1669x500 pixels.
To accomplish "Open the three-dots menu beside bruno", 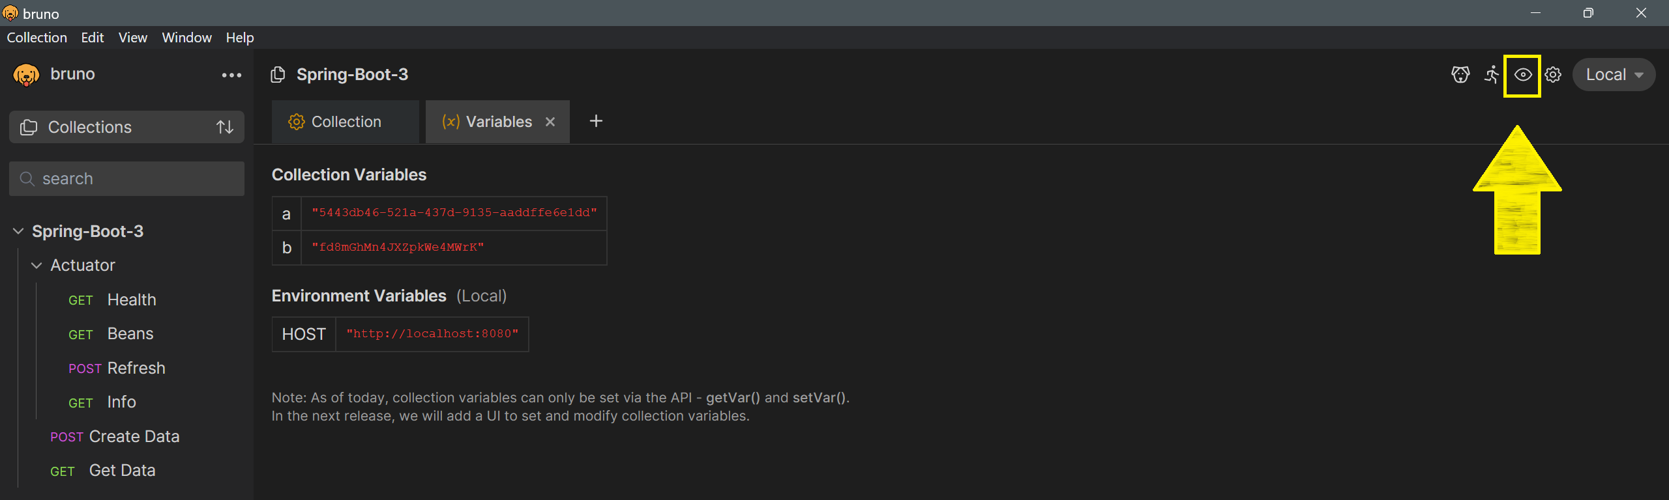I will 231,76.
